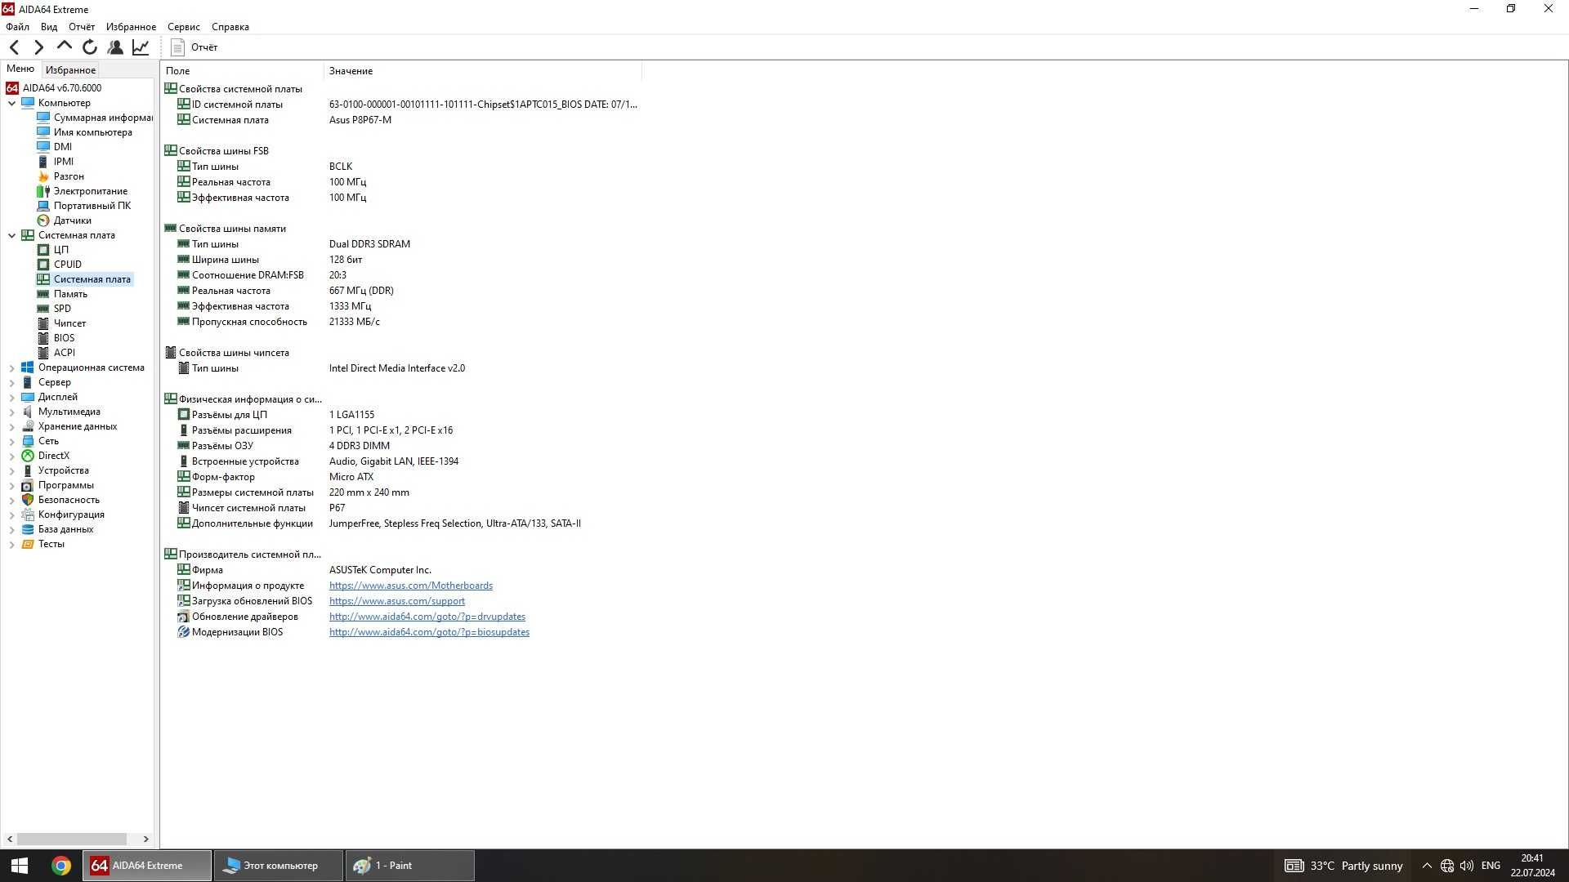Select the IPMI item icon

pyautogui.click(x=43, y=162)
